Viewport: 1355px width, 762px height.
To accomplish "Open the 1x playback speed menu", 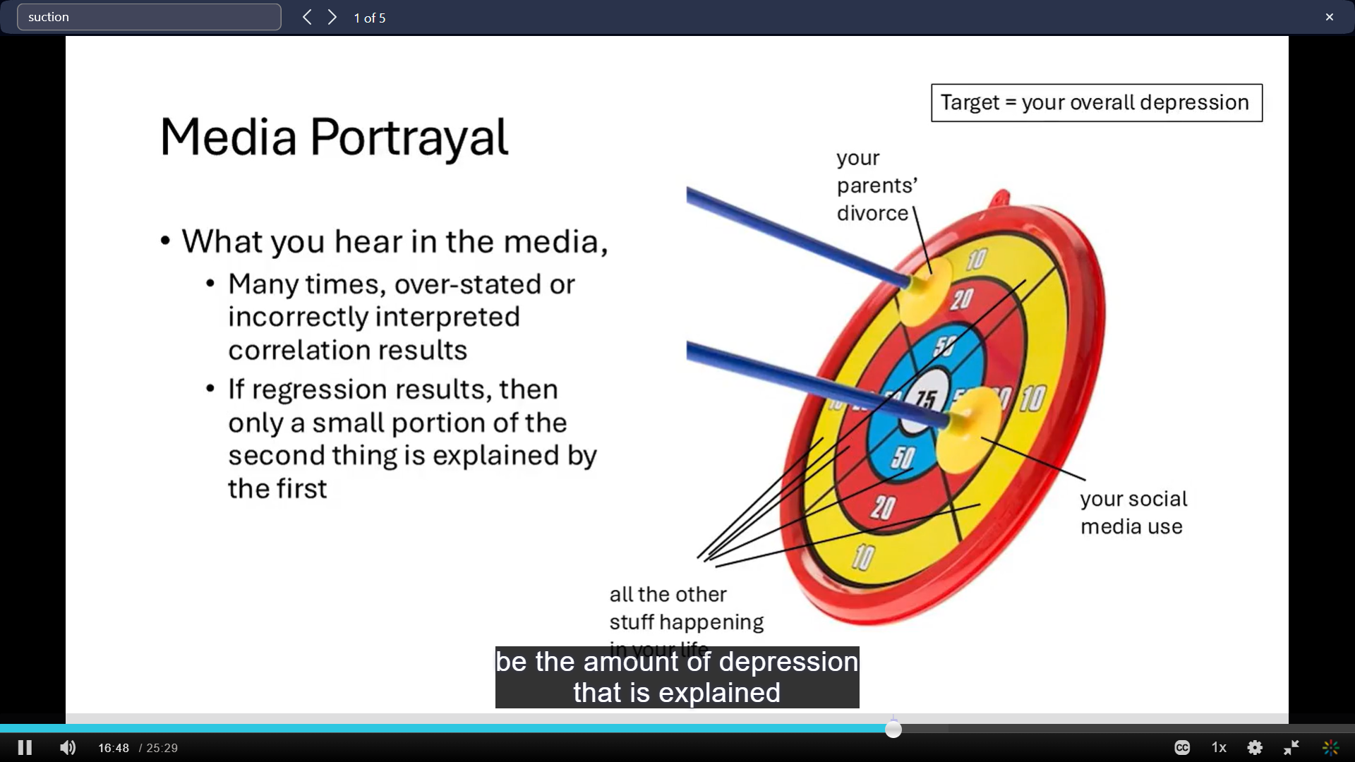I will (1219, 748).
